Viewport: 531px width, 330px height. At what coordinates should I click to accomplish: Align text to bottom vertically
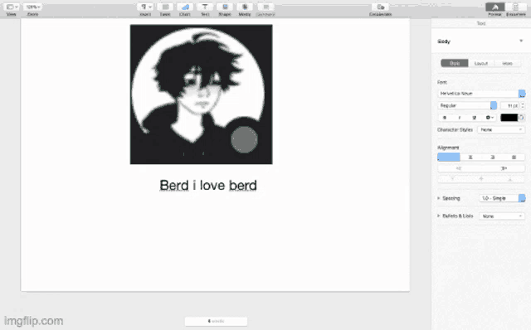click(510, 179)
